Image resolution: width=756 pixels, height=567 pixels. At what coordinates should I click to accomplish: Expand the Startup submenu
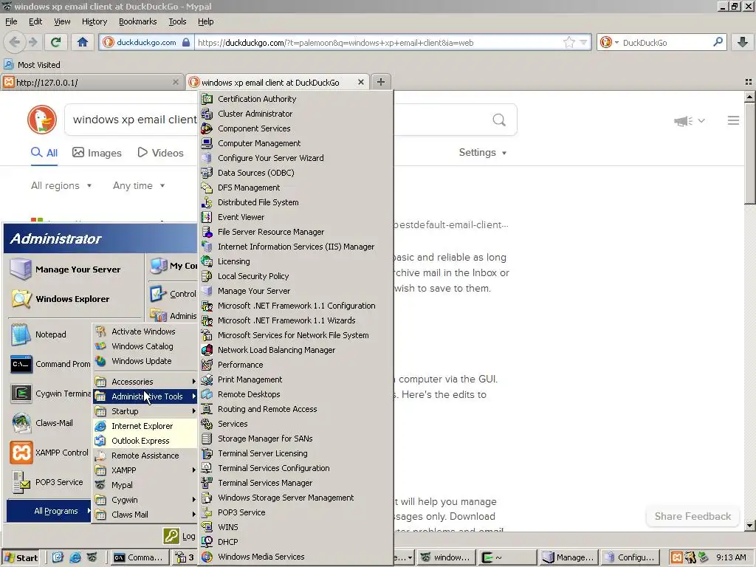click(145, 411)
